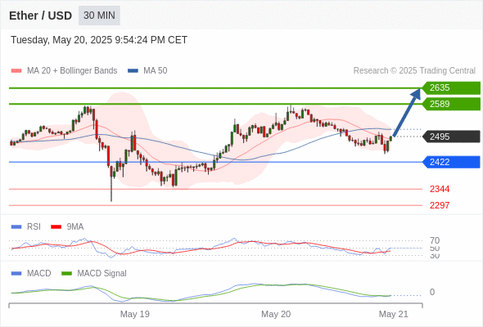Click the May 19 date axis label

pos(134,314)
